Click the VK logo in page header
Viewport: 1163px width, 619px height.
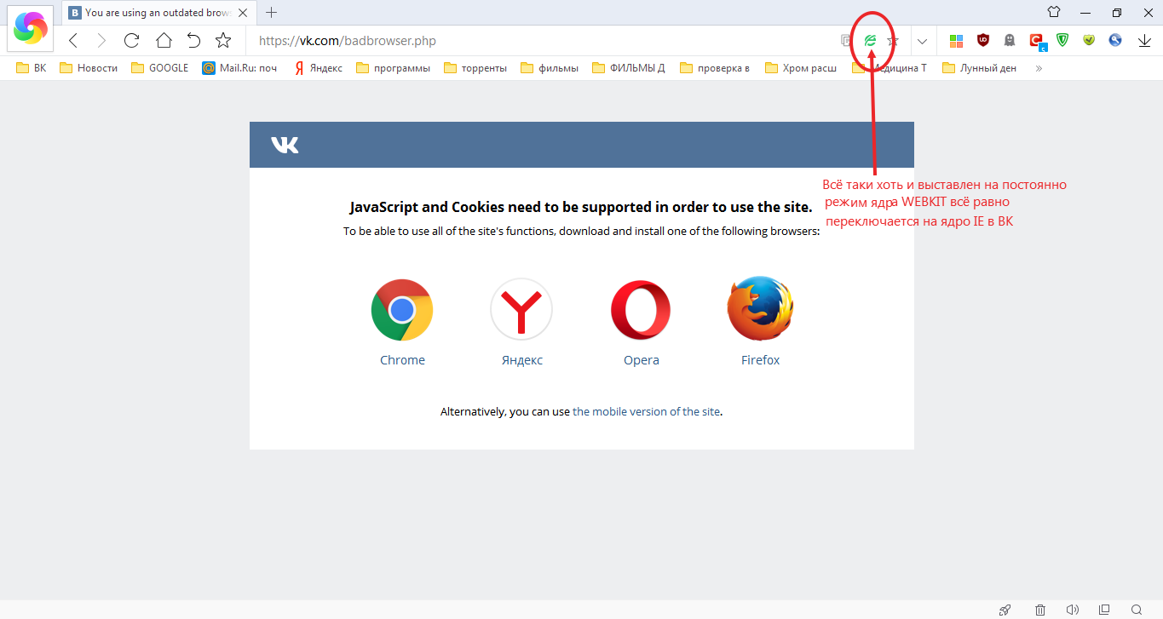point(285,145)
